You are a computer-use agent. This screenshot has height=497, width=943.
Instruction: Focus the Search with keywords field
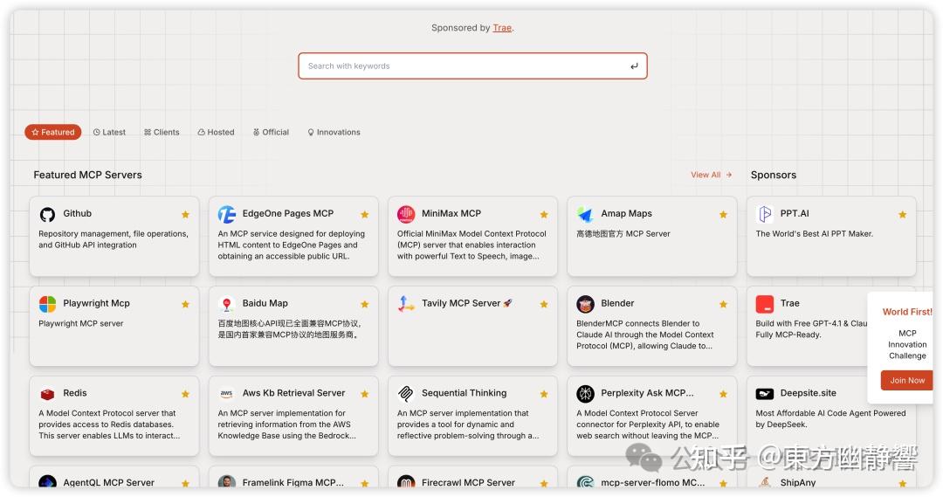pos(472,66)
